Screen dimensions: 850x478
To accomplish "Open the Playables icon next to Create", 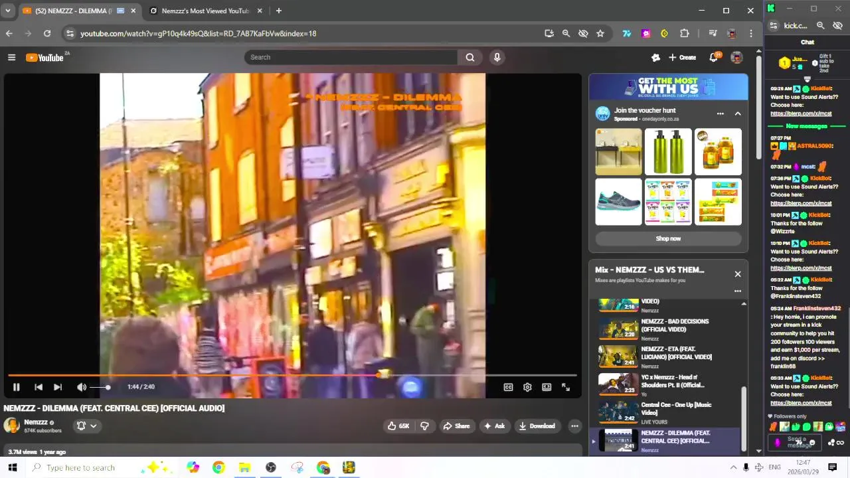I will click(x=655, y=57).
